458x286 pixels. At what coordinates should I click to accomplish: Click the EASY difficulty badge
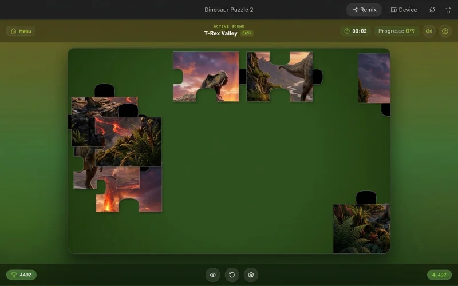[247, 33]
